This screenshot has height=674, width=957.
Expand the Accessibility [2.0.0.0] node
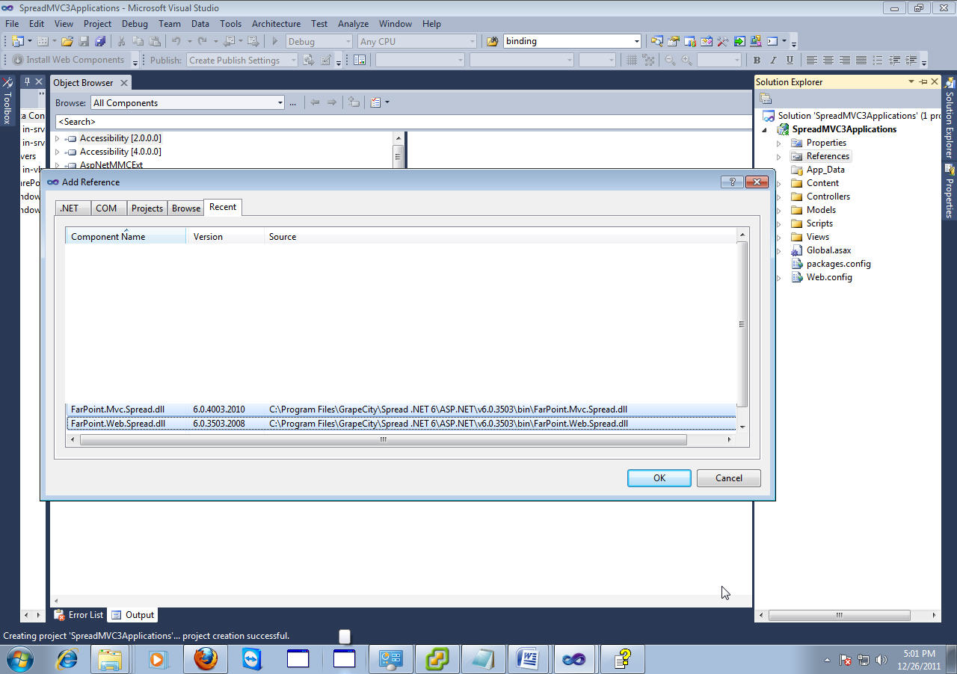(58, 138)
